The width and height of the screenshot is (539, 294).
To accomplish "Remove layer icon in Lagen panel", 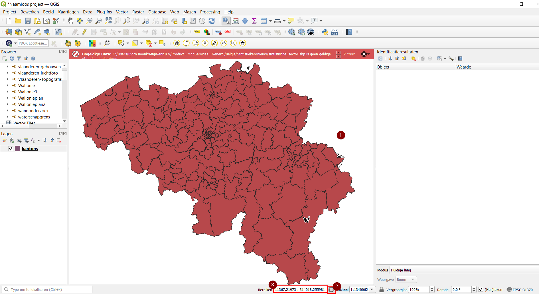I will pos(59,140).
